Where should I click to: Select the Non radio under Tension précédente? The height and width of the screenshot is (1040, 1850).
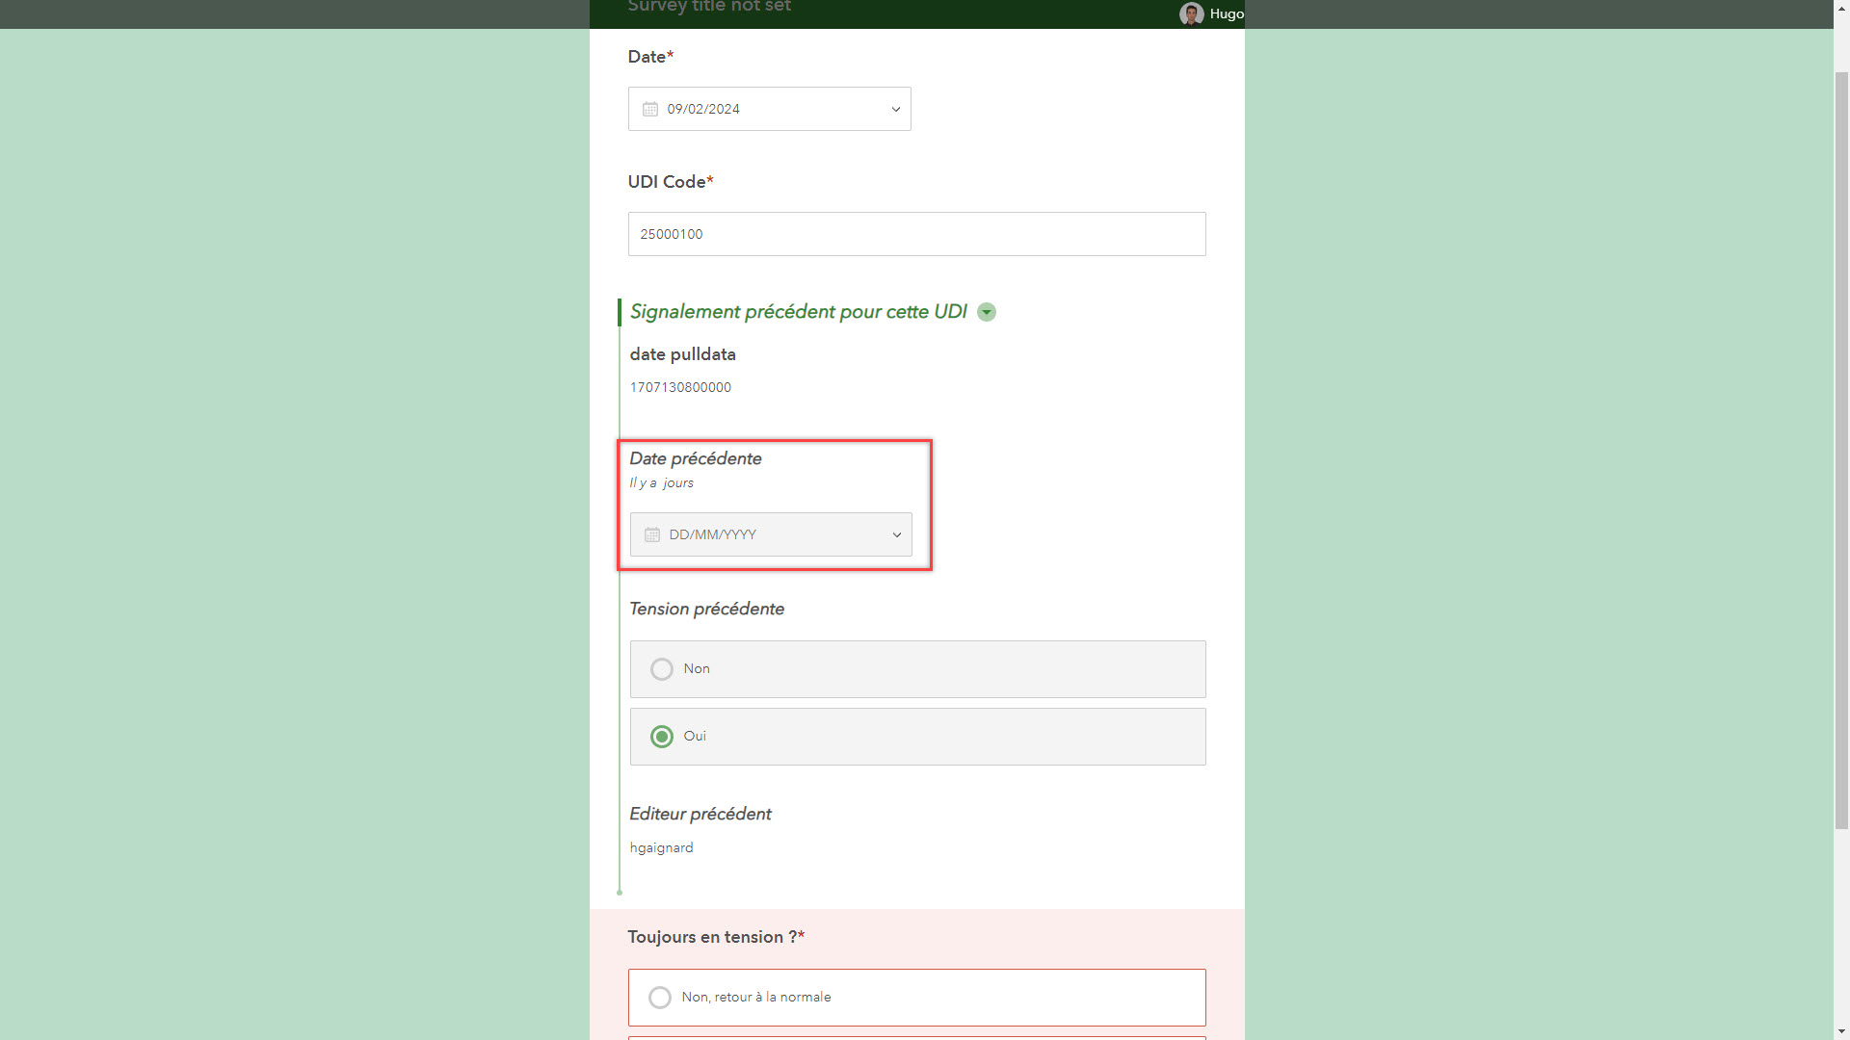662,669
